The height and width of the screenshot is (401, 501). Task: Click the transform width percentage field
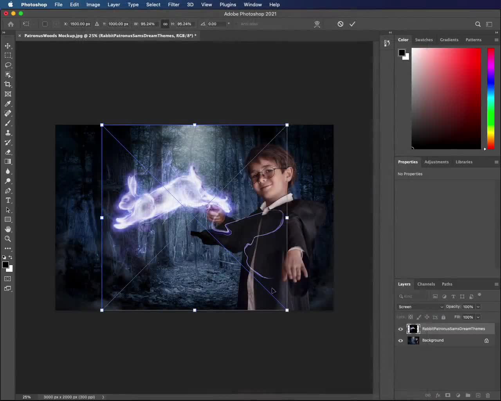pos(148,24)
